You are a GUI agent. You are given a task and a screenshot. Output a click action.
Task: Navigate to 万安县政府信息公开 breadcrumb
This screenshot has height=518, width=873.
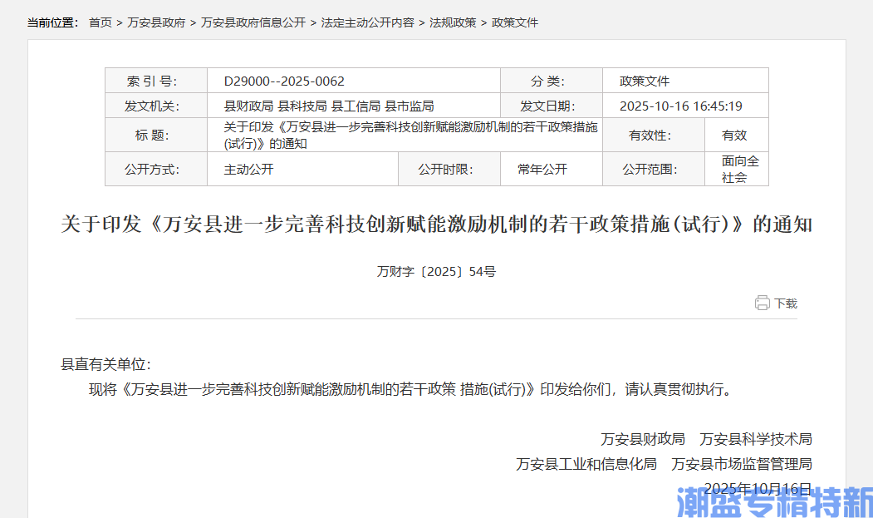(x=253, y=22)
